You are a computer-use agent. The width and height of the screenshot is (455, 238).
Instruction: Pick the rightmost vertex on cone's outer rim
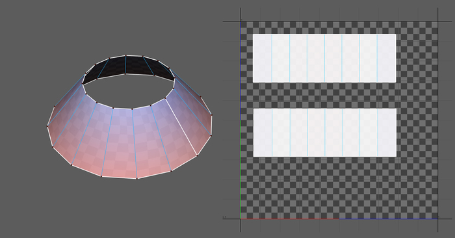[x=211, y=115]
